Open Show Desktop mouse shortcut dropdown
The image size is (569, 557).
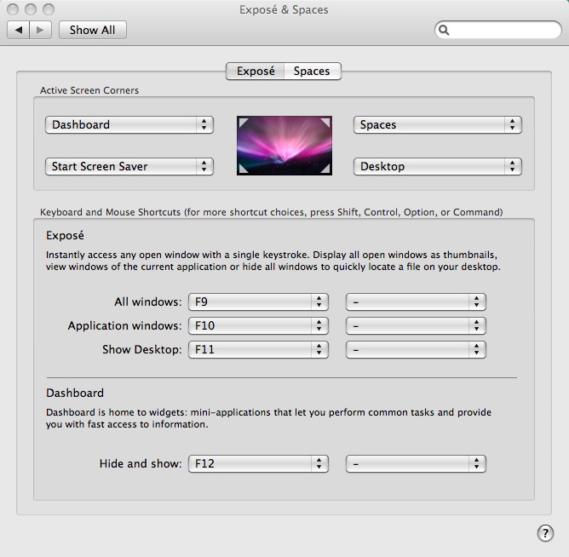416,350
